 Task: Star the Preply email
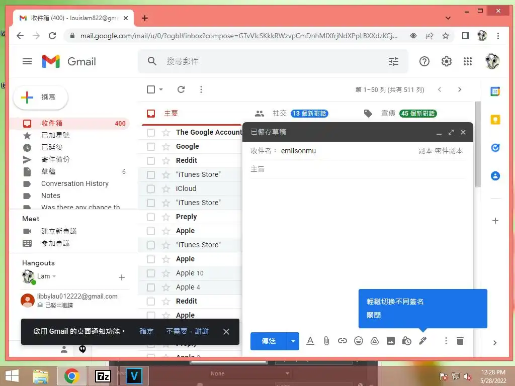pyautogui.click(x=166, y=217)
